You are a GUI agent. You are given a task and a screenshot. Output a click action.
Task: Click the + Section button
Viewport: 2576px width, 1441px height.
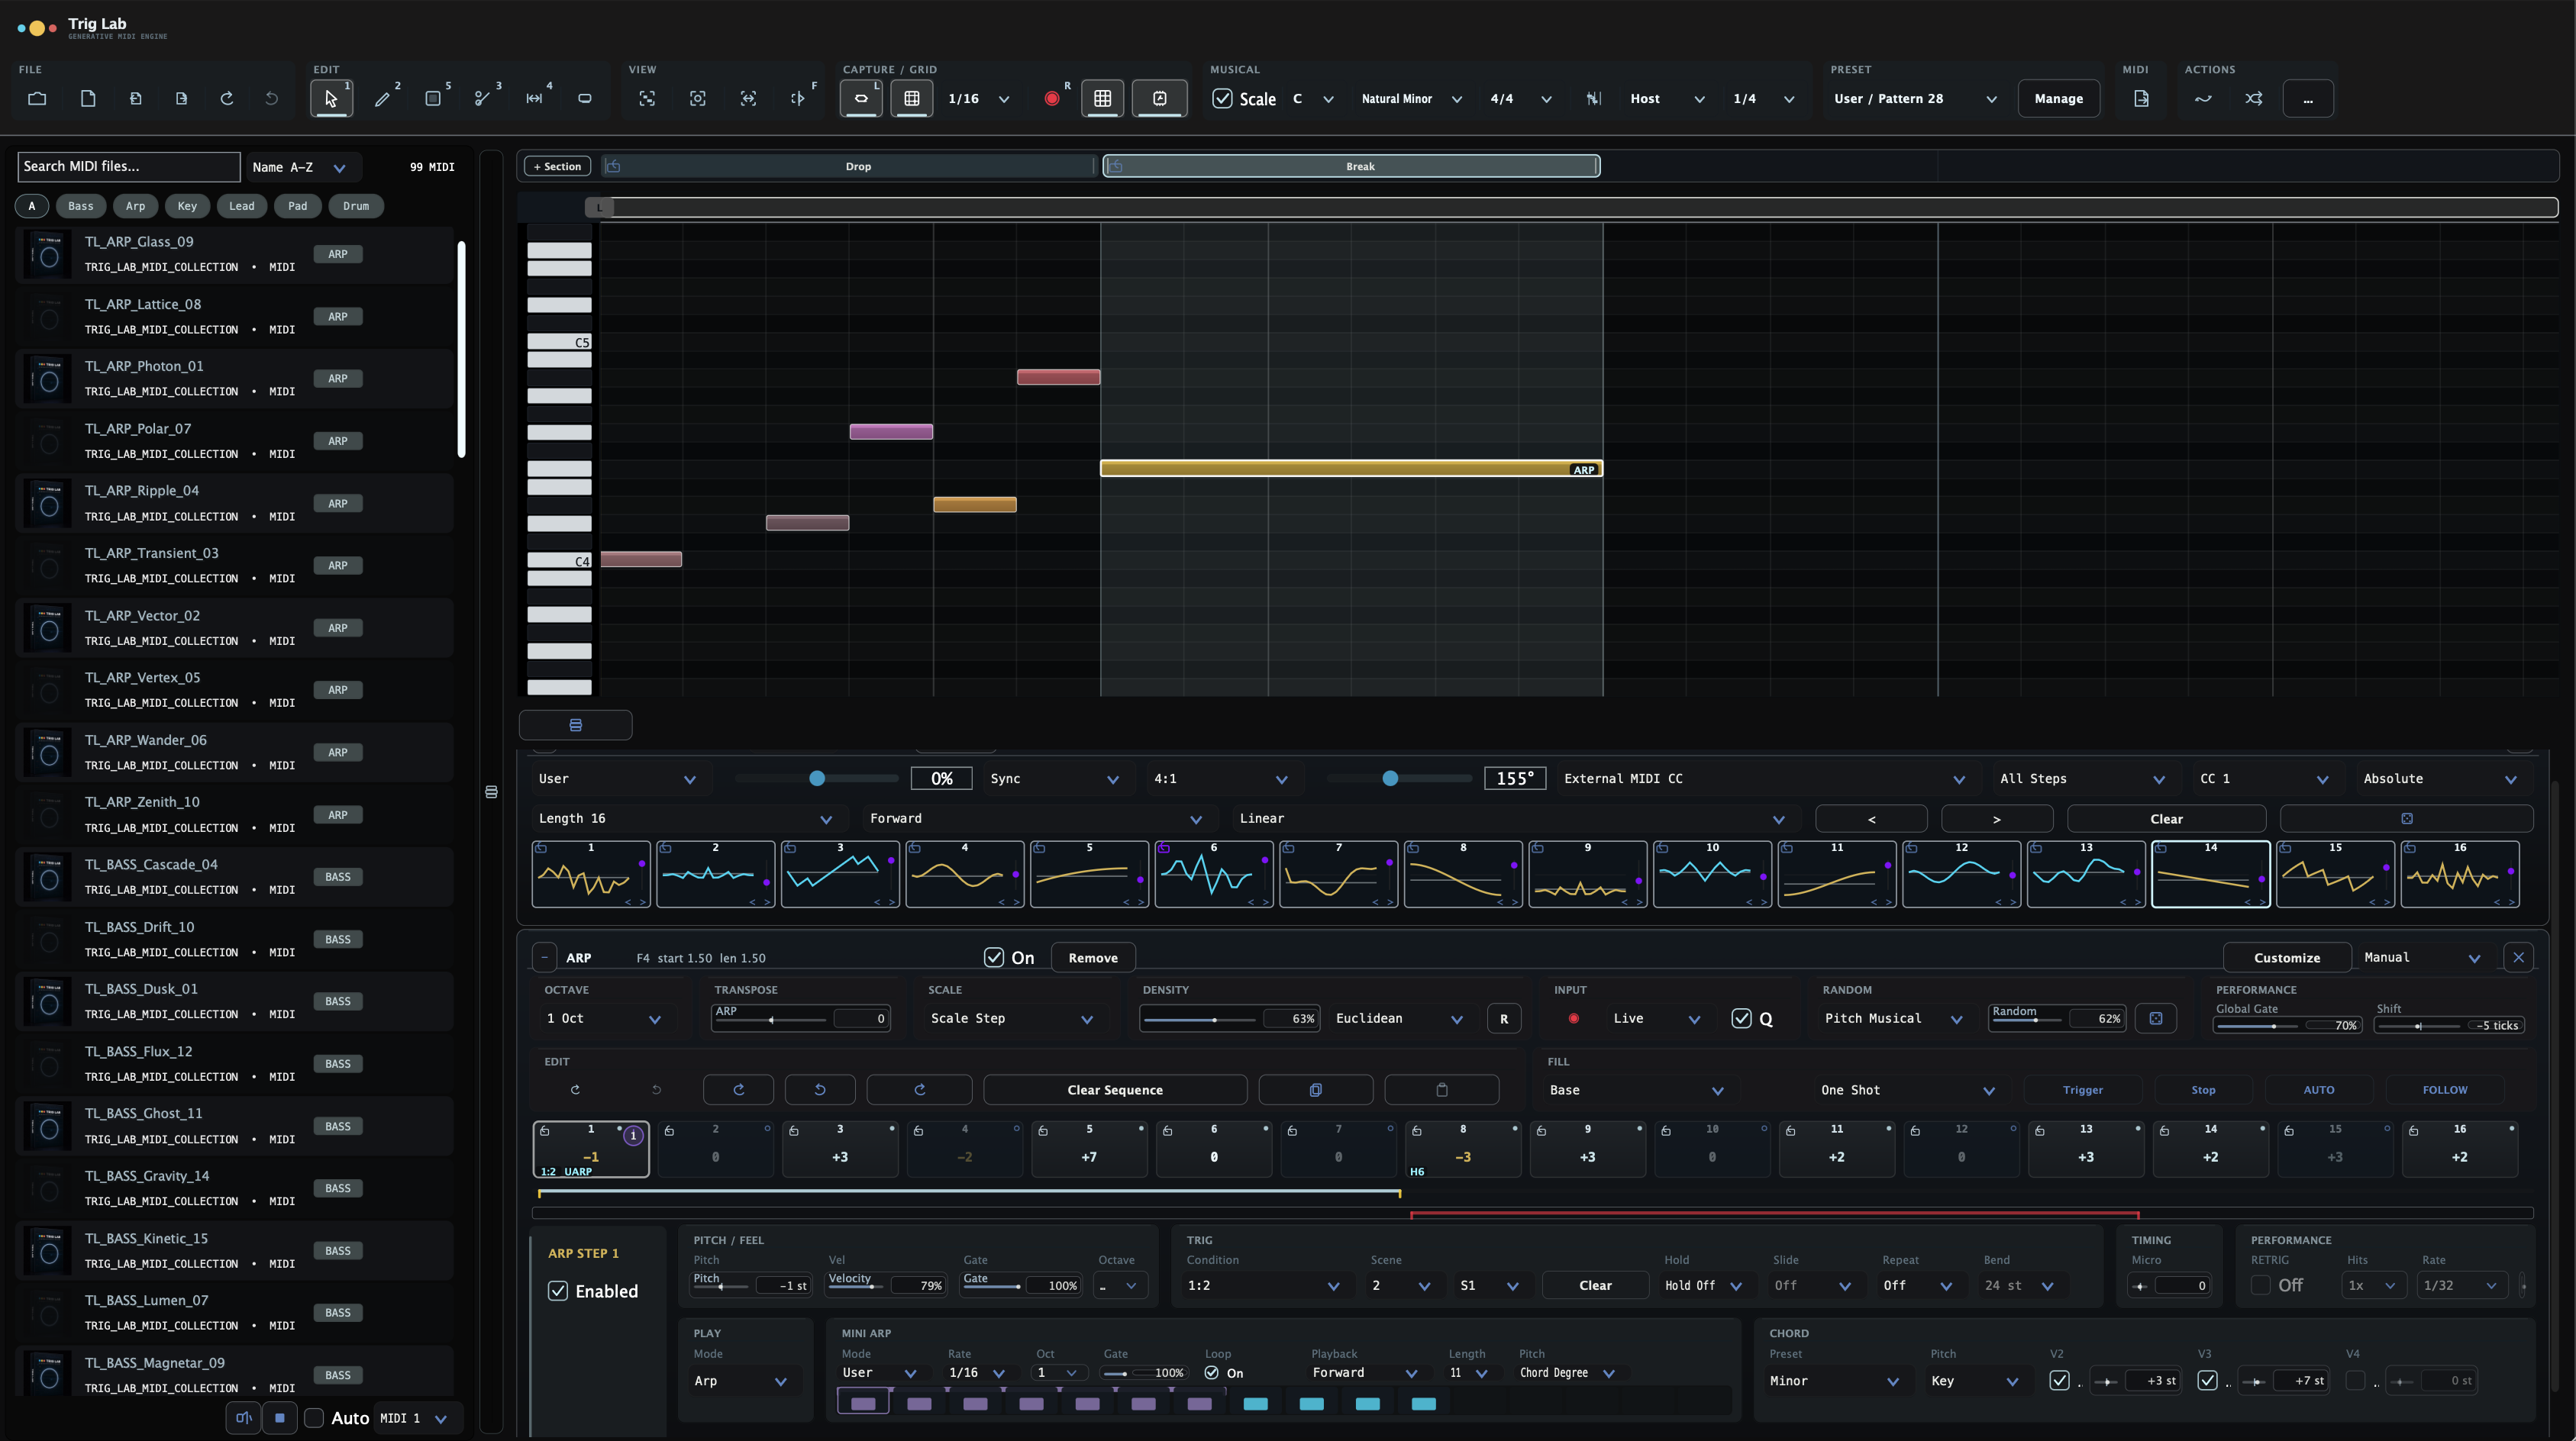coord(557,166)
